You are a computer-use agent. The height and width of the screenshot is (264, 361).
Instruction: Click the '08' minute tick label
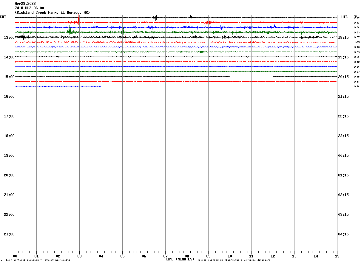(x=187, y=256)
